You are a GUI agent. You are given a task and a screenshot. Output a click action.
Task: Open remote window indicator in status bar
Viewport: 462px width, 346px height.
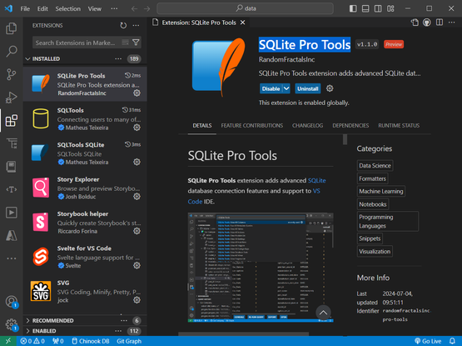click(x=8, y=341)
